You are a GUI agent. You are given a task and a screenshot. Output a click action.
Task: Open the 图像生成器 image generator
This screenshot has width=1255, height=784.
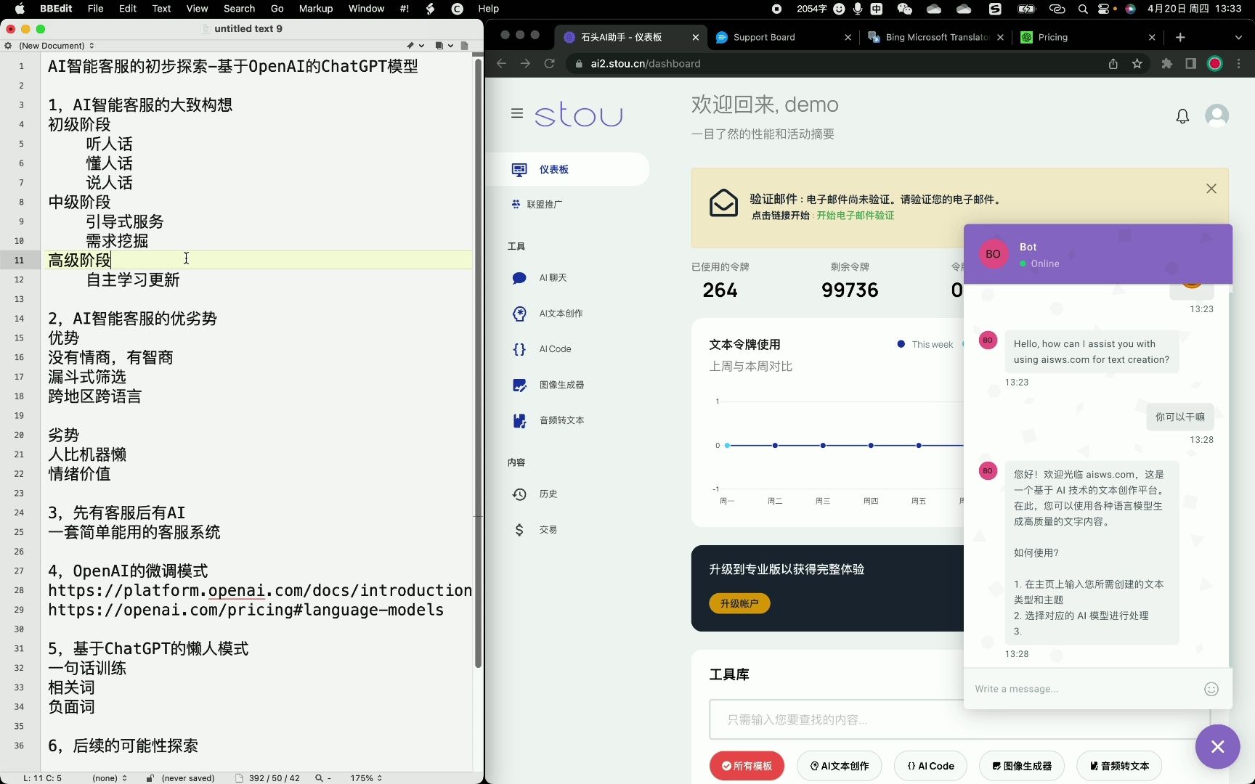pyautogui.click(x=548, y=385)
